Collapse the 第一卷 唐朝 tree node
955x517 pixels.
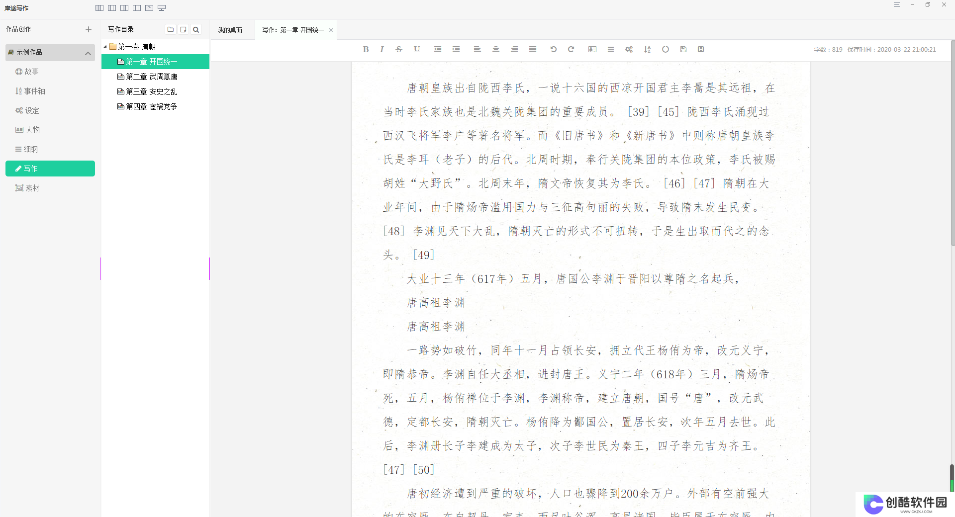pyautogui.click(x=105, y=47)
